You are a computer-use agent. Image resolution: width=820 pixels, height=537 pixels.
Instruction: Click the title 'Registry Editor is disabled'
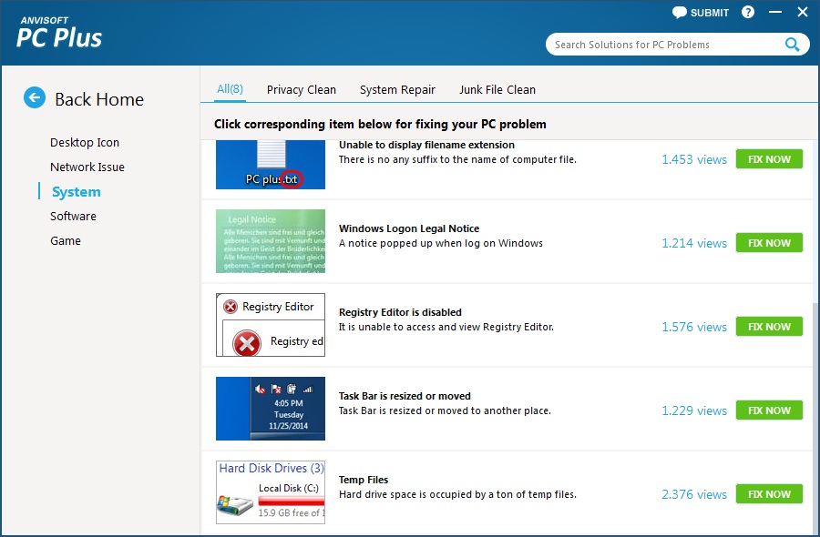pyautogui.click(x=400, y=312)
